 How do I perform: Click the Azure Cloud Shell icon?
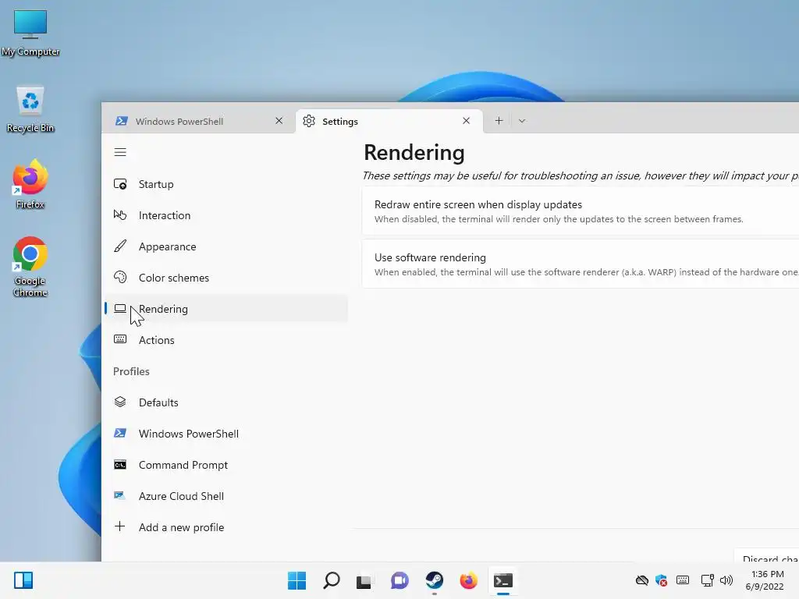[x=120, y=495]
